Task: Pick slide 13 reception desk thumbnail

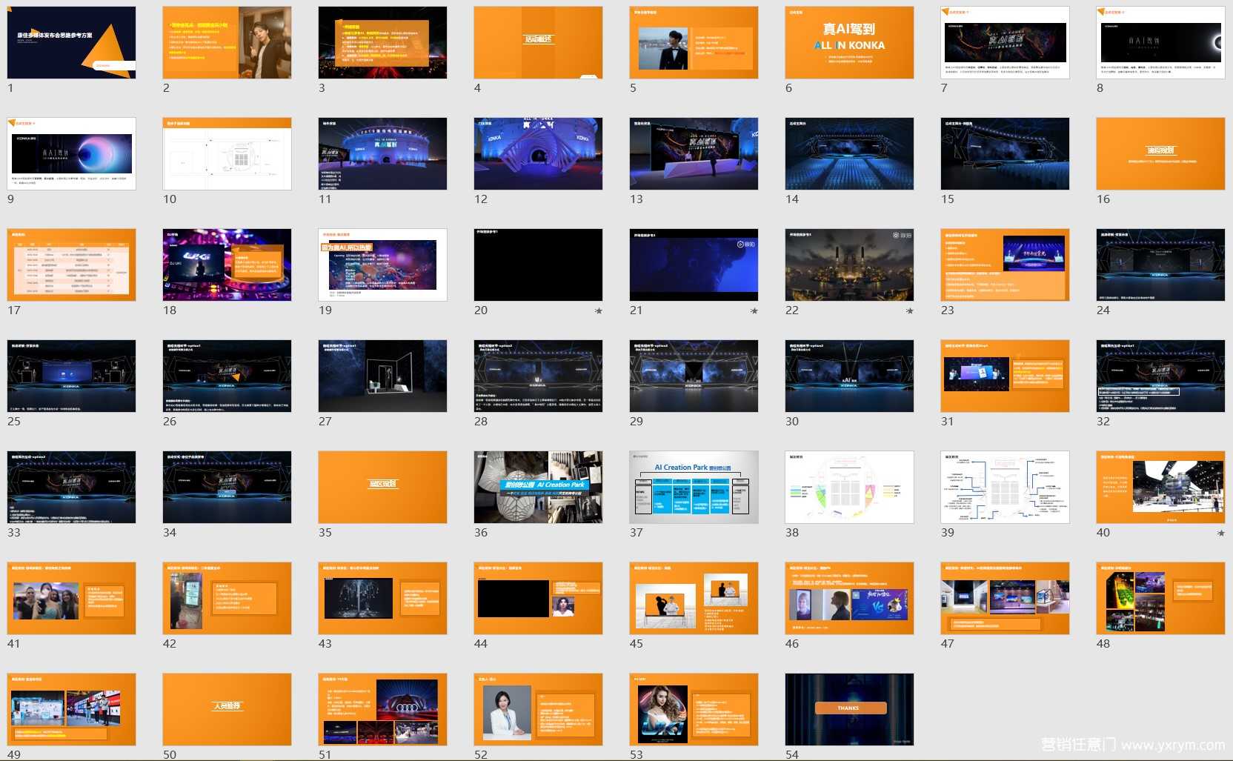Action: 694,153
